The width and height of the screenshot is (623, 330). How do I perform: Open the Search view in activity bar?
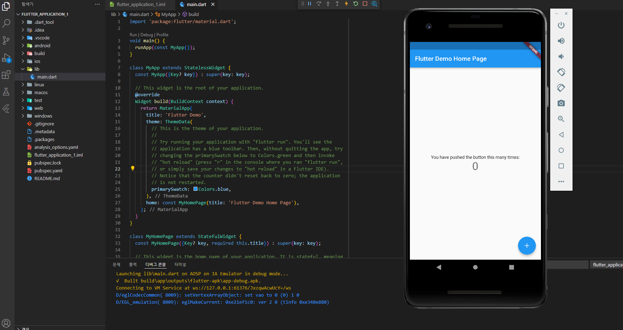tap(6, 23)
